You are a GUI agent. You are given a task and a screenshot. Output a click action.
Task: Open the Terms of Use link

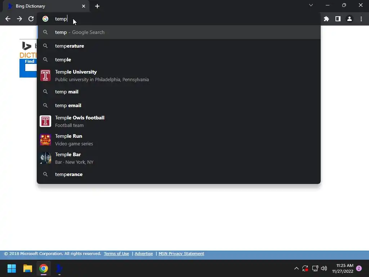[116, 254]
